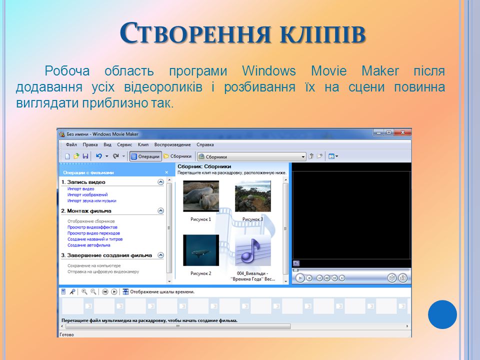This screenshot has height=360, width=480.
Task: Undo the last action
Action: pyautogui.click(x=98, y=156)
